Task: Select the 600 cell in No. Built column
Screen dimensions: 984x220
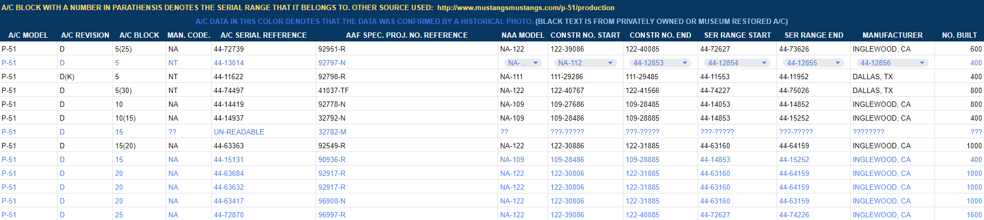Action: [x=959, y=49]
